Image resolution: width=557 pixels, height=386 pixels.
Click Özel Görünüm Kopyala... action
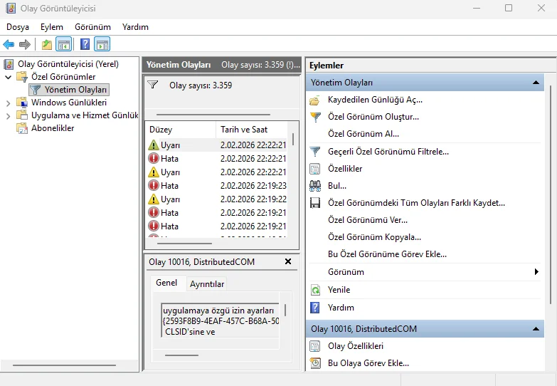(374, 237)
